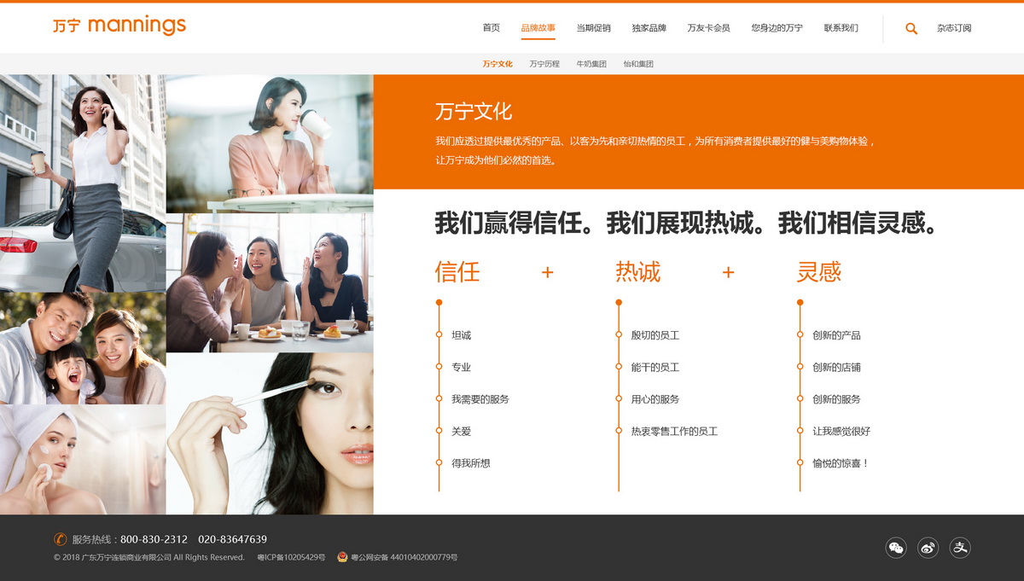Click 杂志订阅 link in header
Viewport: 1024px width, 581px height.
point(954,28)
